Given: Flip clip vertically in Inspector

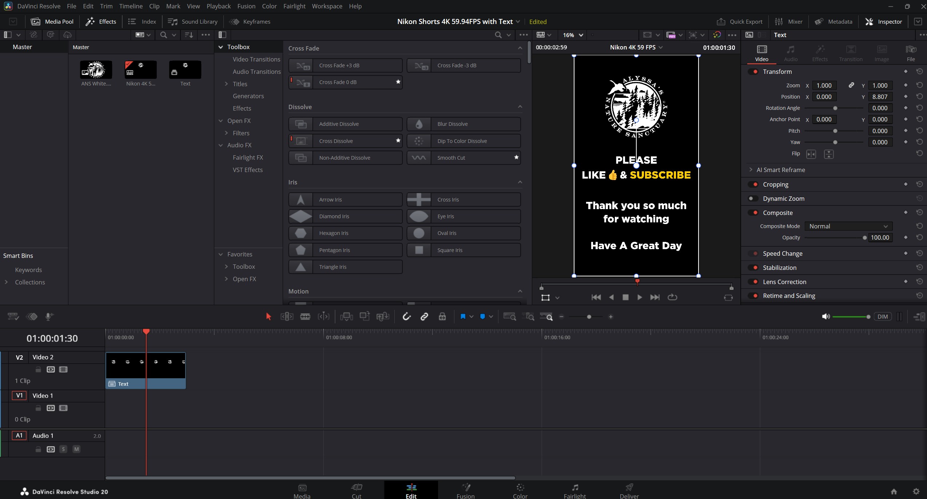Looking at the screenshot, I should point(828,154).
